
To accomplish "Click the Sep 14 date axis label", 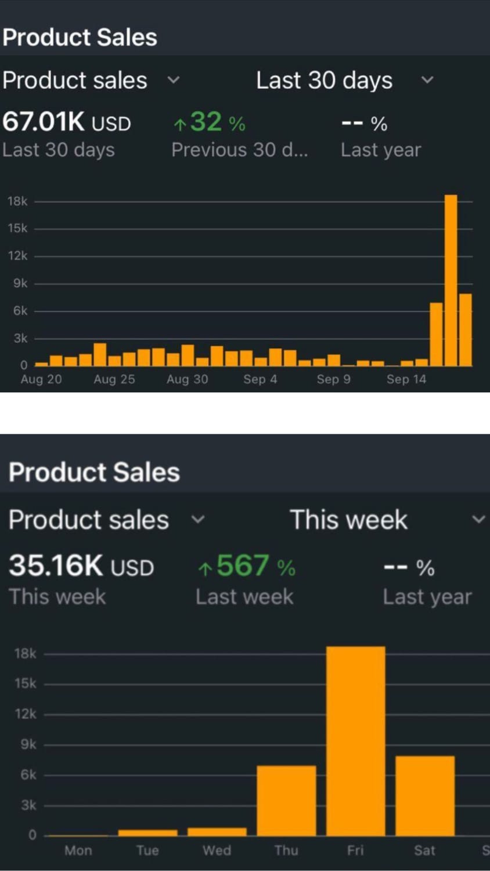I will pyautogui.click(x=406, y=379).
